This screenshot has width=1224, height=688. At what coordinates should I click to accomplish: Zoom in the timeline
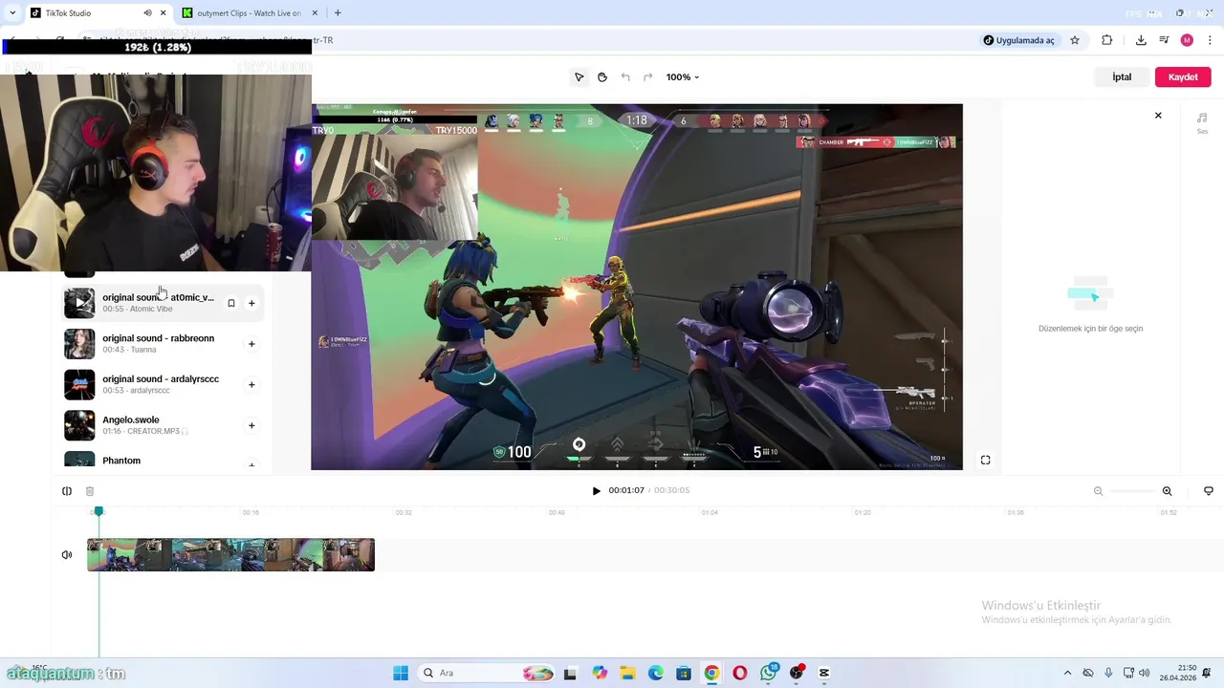[x=1167, y=491]
